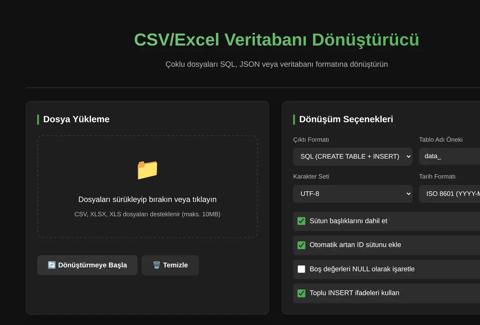Start conversion with Dönüştürmeye Başla button
480x325 pixels.
point(87,265)
